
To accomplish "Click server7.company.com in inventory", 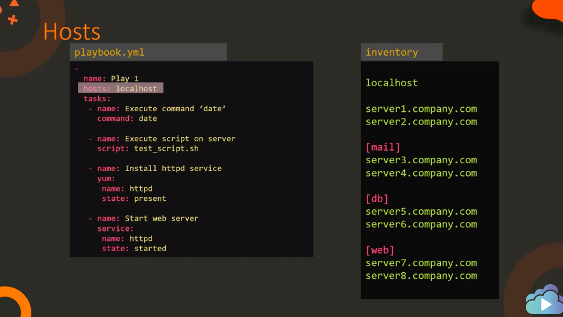I will [421, 263].
